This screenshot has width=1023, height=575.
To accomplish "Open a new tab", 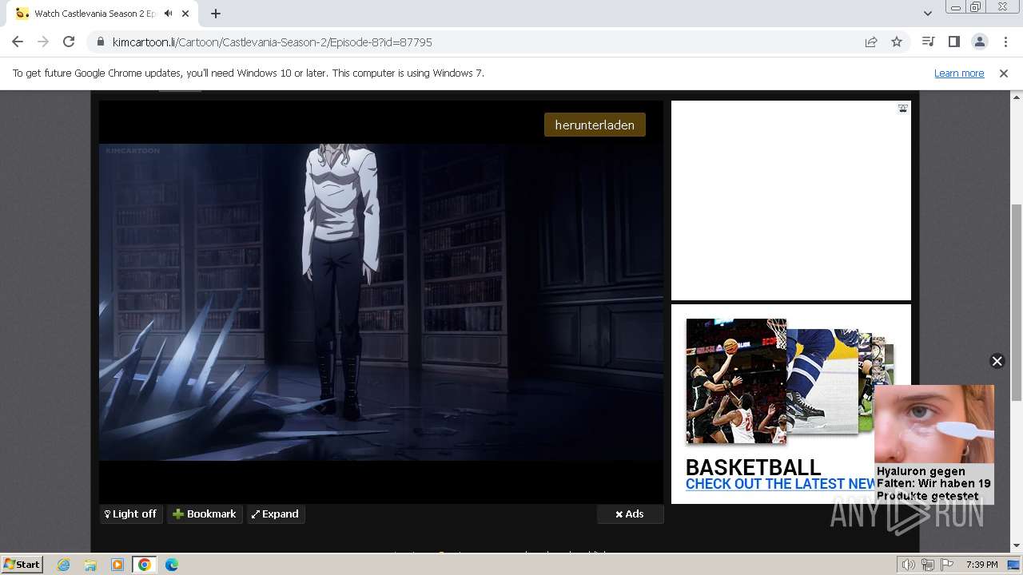I will pos(216,14).
